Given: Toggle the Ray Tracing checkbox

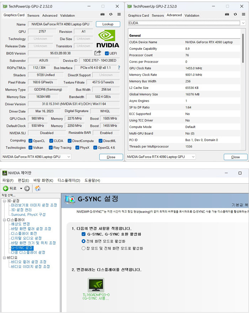Looking at the screenshot, I should click(x=51, y=148).
